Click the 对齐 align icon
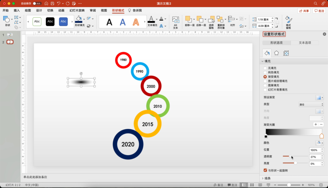 tap(231, 19)
